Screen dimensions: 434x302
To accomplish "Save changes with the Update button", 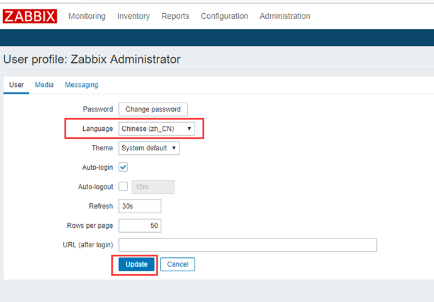I will coord(137,264).
